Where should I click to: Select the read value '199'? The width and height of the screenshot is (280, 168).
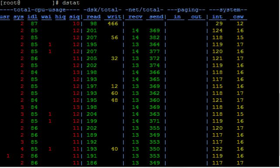(x=92, y=121)
